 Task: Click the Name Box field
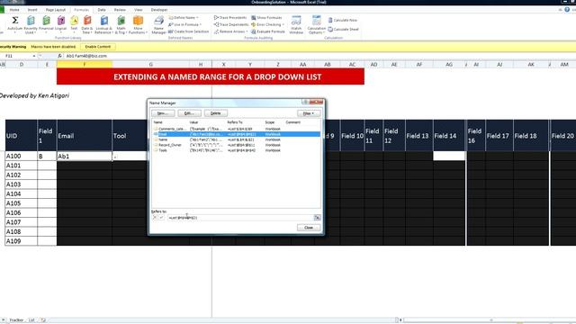point(17,56)
